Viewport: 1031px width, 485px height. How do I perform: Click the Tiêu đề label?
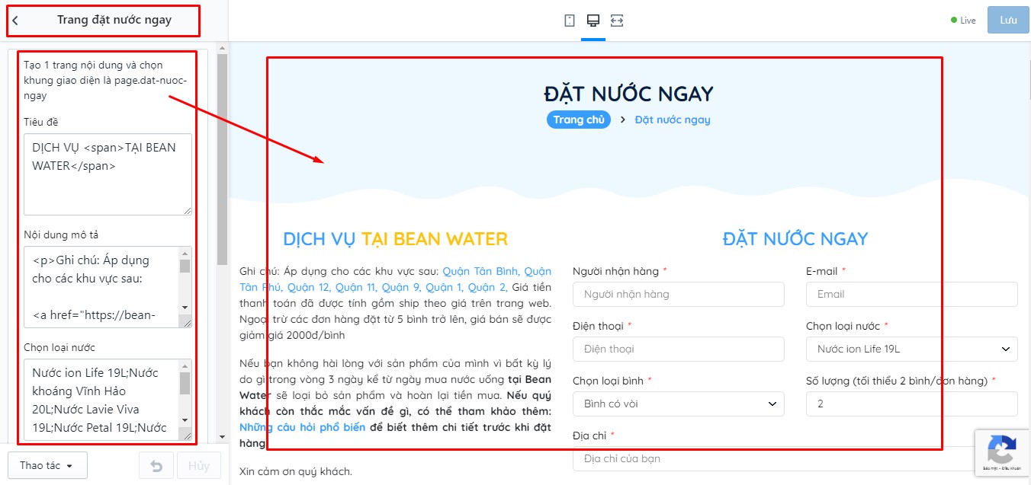point(40,122)
